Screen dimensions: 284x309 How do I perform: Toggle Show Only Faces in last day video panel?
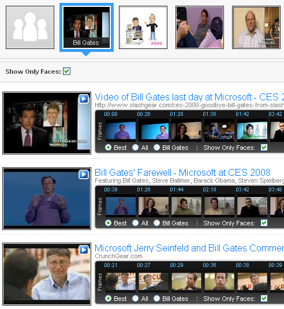coord(264,148)
